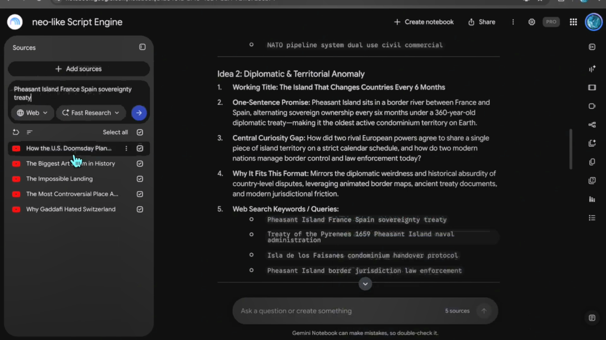This screenshot has width=606, height=340.
Task: Open the more options menu beside Share
Action: [x=513, y=22]
